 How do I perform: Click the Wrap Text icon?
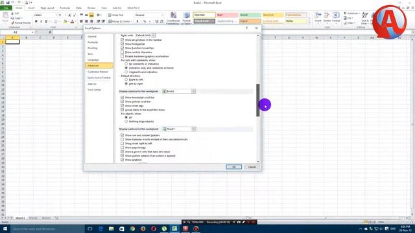[x=110, y=15]
